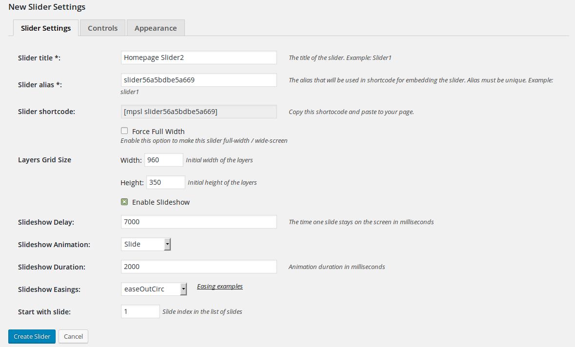This screenshot has height=347, width=575.
Task: Select the Height input showing 350
Action: pyautogui.click(x=165, y=182)
